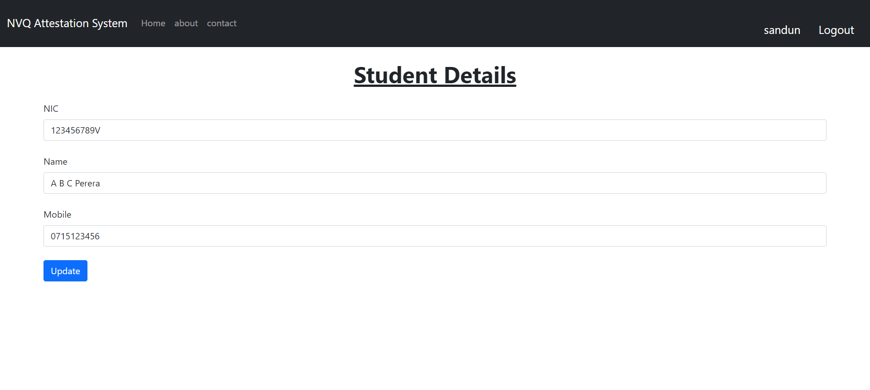Open the contact page link
Viewport: 870px width, 390px height.
[222, 23]
